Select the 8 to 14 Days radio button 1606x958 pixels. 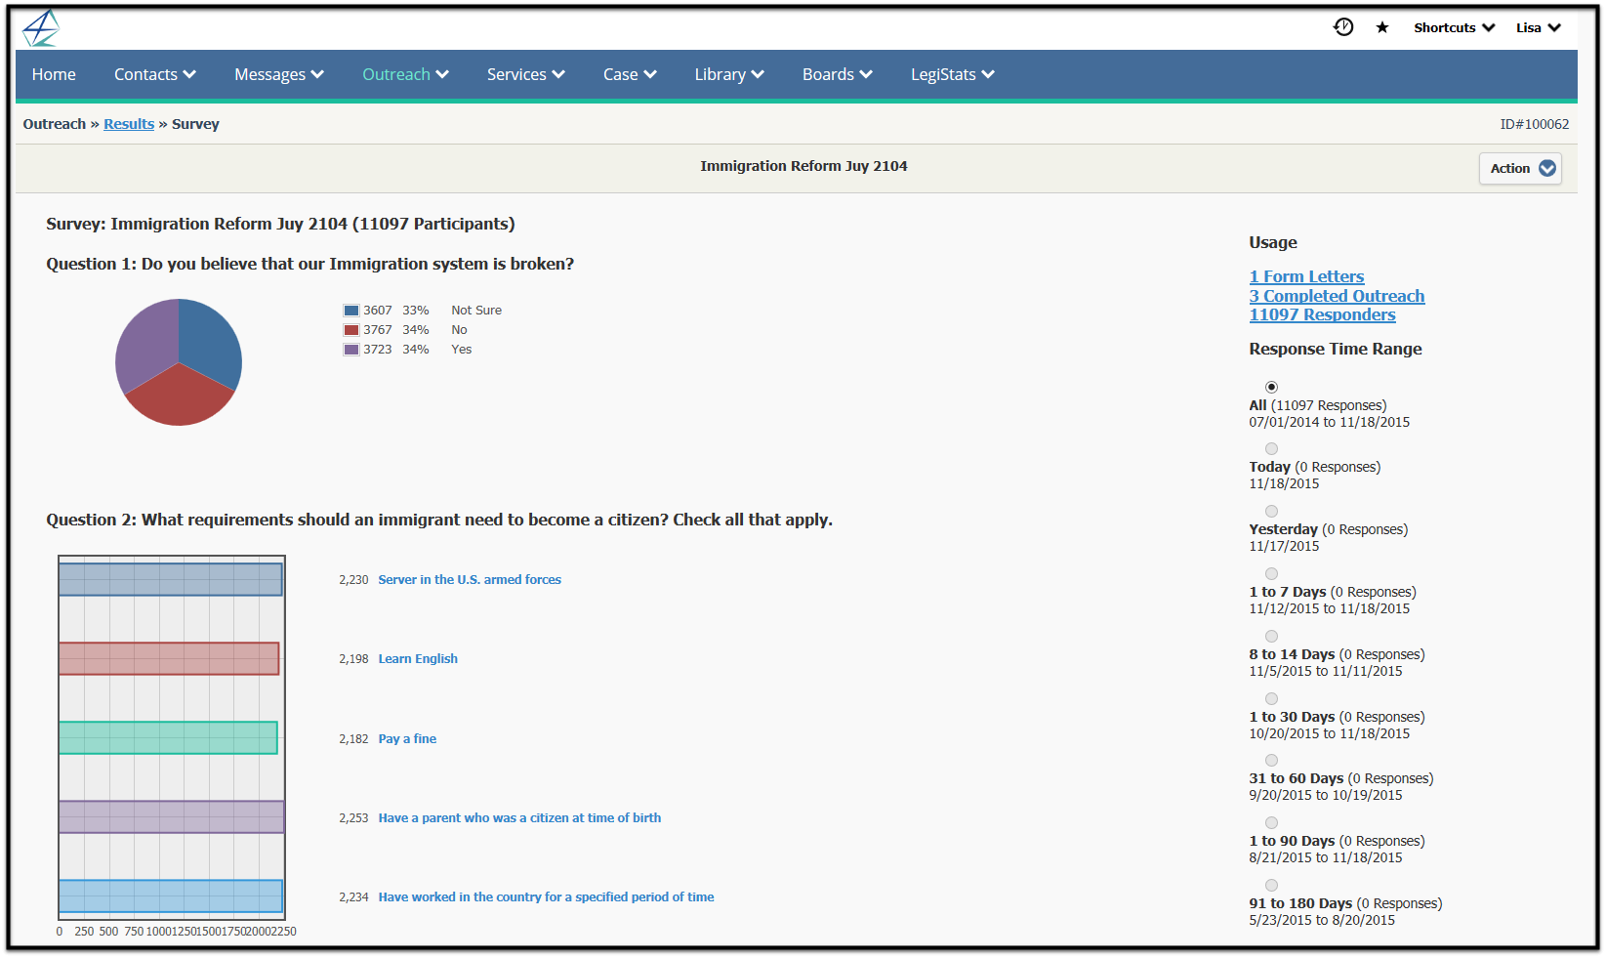(1271, 637)
